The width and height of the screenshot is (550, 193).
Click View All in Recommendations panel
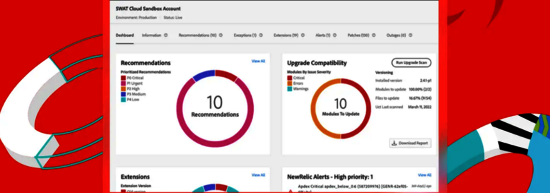pyautogui.click(x=258, y=61)
